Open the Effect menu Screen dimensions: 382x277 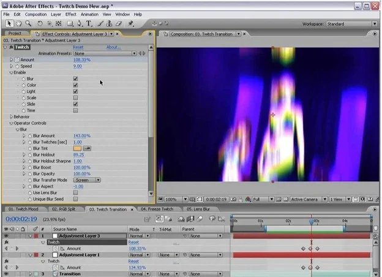(70, 14)
